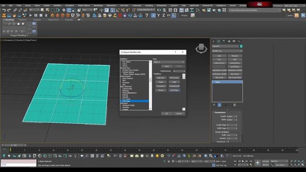
Task: Click Remove modifier trash icon
Action: tap(235, 105)
